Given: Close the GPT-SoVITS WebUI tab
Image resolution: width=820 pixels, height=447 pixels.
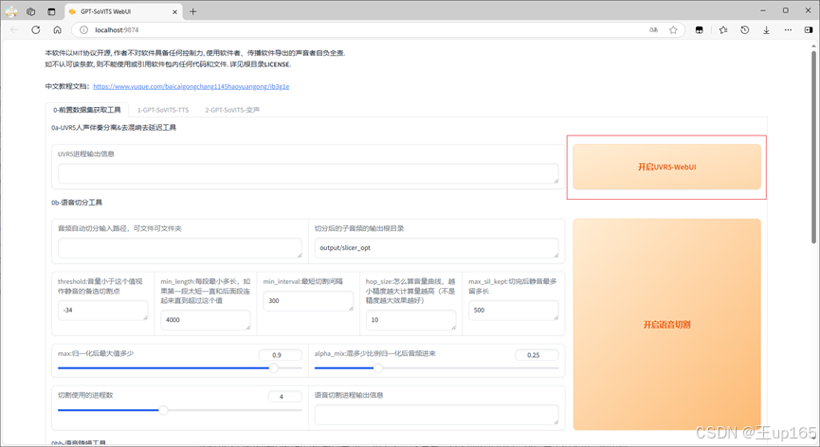Looking at the screenshot, I should click(x=174, y=11).
